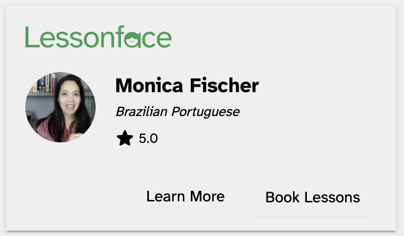Click the Lessonface logo
The width and height of the screenshot is (404, 236).
(x=98, y=38)
